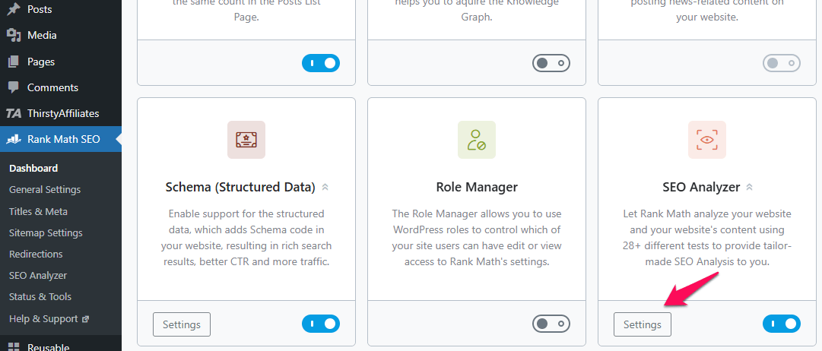This screenshot has width=822, height=351.
Task: Click the Schema (Structured Data) heading
Action: (x=240, y=187)
